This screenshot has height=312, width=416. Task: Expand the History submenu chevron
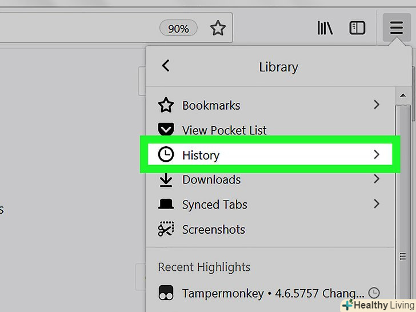pos(376,154)
